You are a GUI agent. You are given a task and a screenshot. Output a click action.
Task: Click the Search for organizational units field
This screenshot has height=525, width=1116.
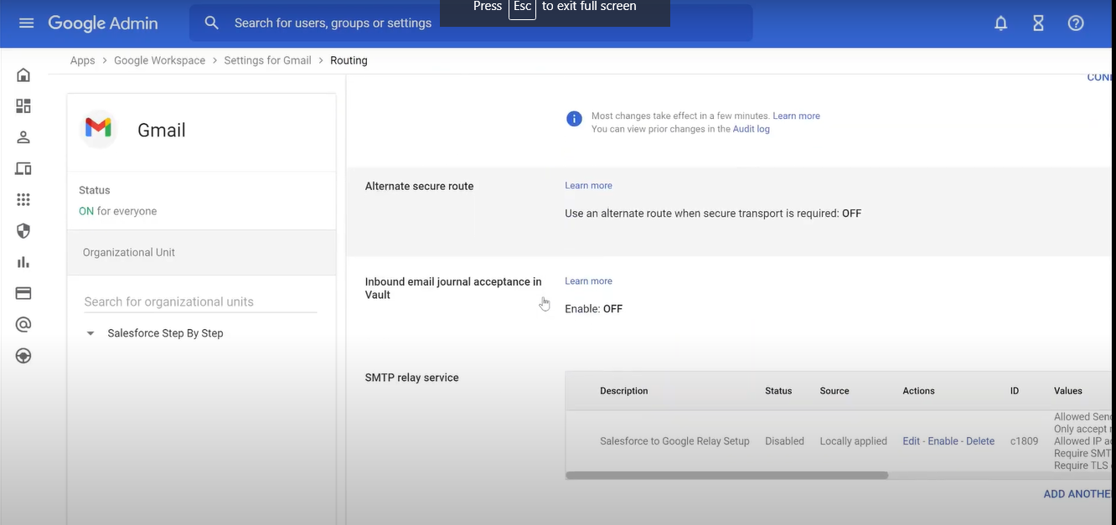pyautogui.click(x=200, y=301)
